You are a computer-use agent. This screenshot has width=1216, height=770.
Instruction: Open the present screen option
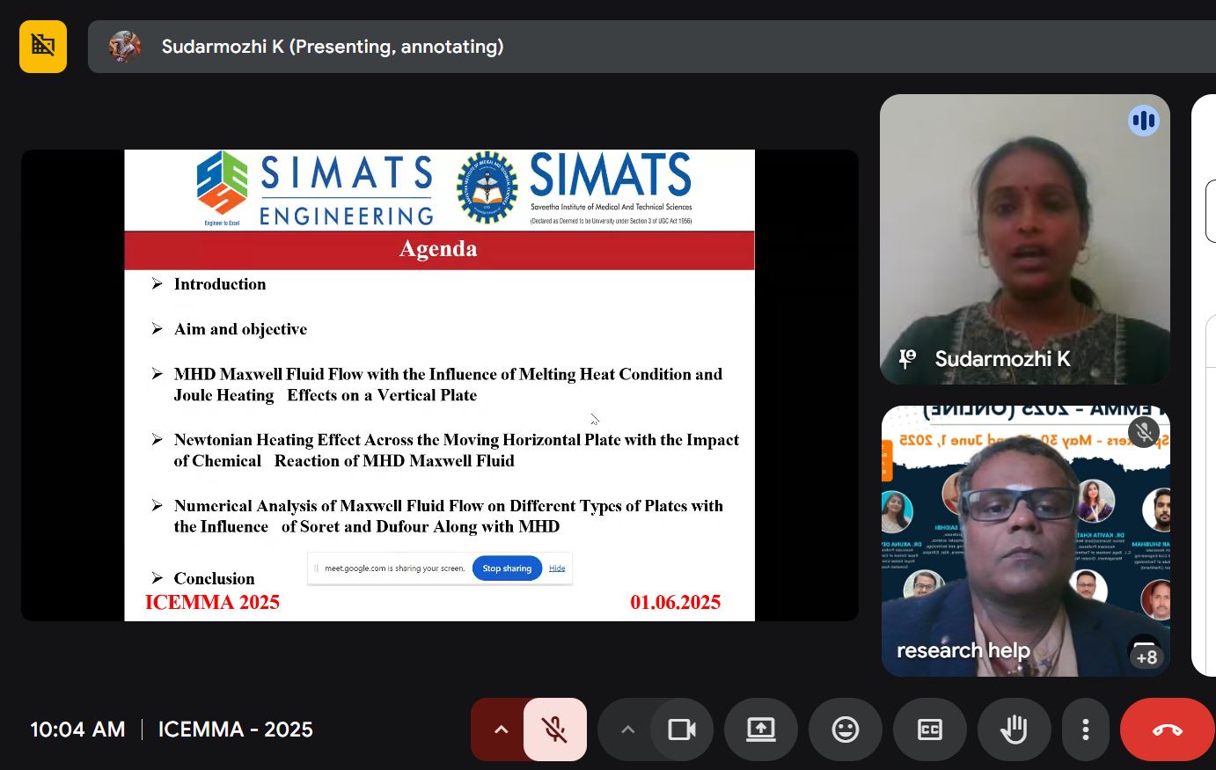click(761, 730)
